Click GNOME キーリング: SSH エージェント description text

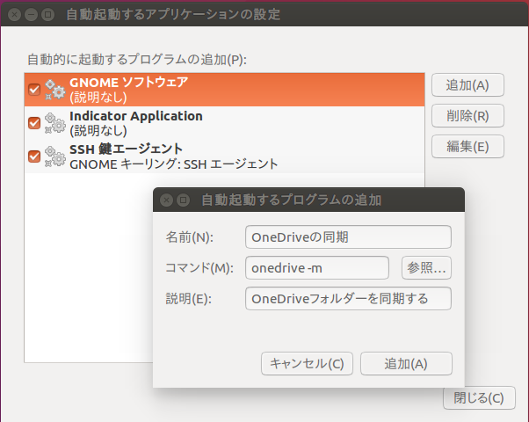pos(174,164)
